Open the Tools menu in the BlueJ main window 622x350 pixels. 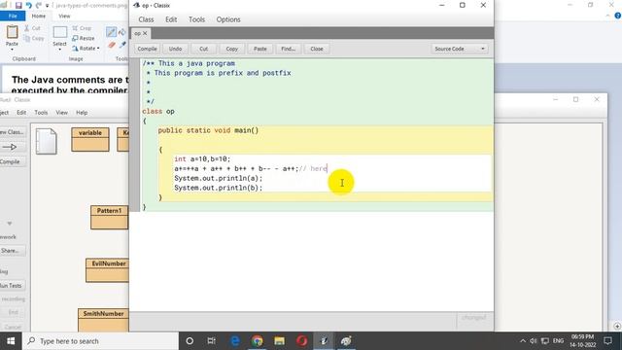(41, 113)
